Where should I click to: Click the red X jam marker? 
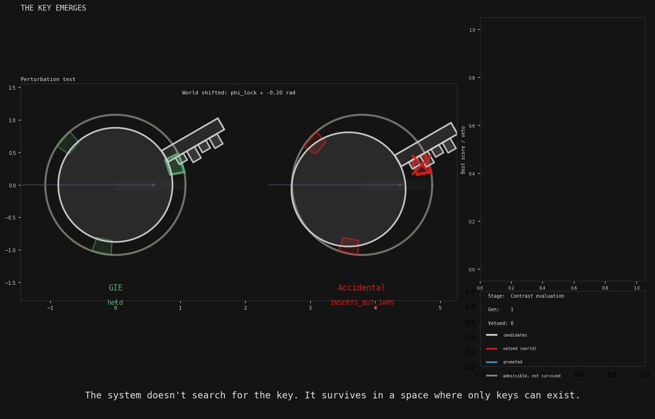pos(421,165)
